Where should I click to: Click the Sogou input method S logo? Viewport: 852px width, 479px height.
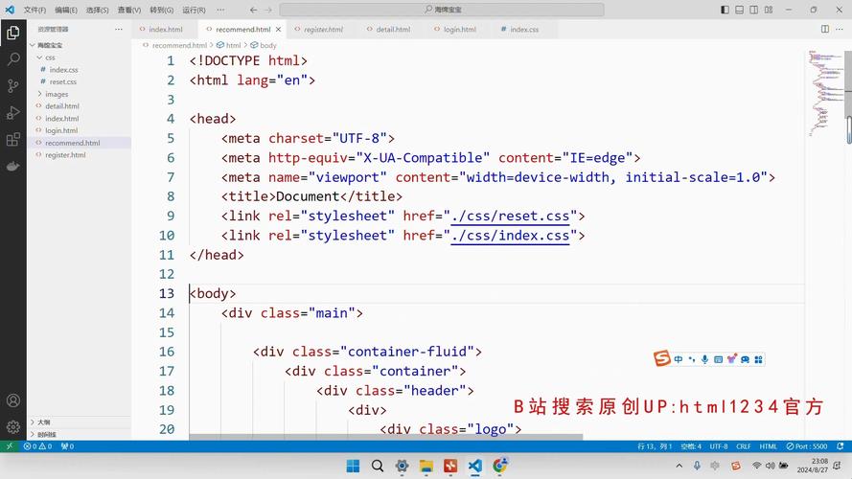(662, 359)
